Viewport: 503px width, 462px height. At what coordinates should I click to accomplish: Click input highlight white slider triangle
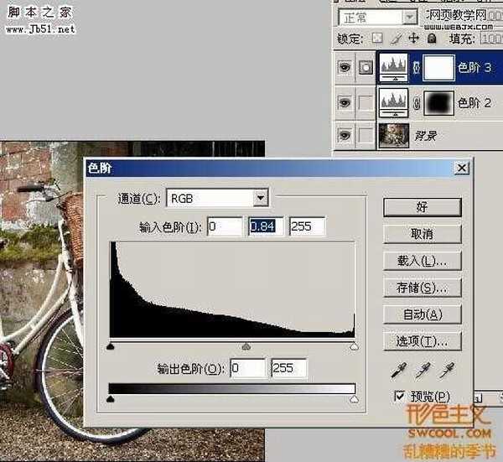[x=354, y=345]
